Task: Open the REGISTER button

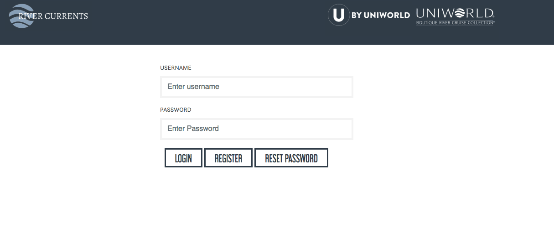Action: point(228,158)
